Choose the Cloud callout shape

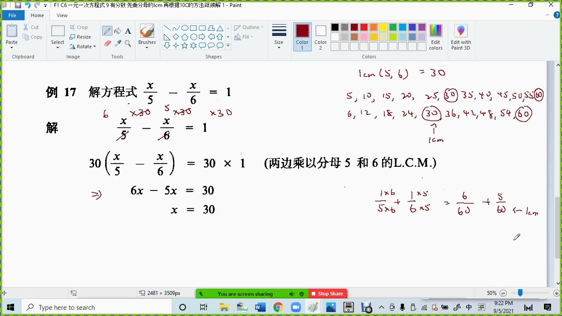pos(220,45)
